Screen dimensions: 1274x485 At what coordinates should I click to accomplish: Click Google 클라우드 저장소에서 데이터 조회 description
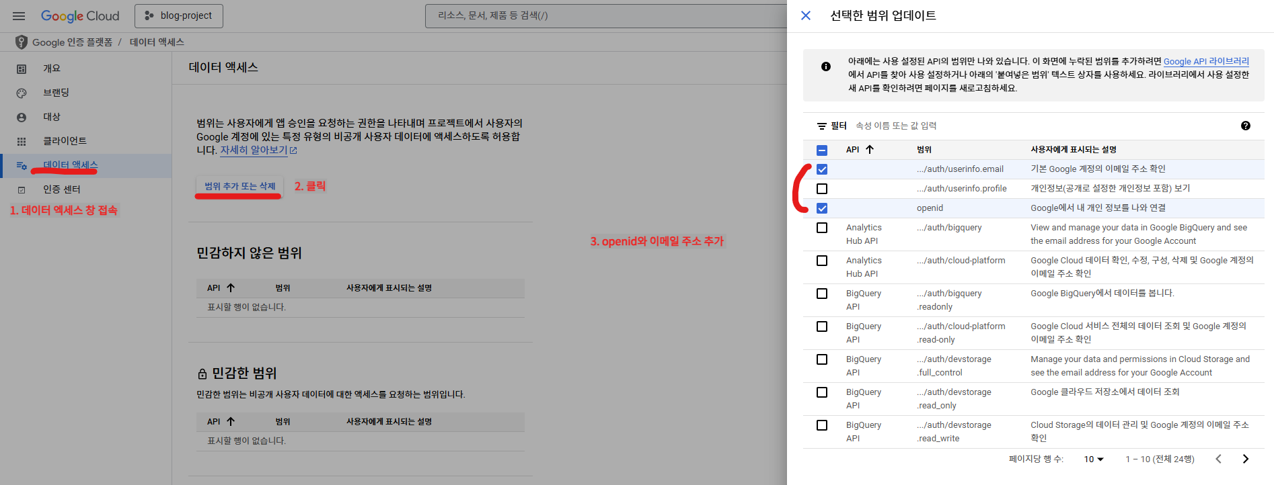(x=1104, y=392)
